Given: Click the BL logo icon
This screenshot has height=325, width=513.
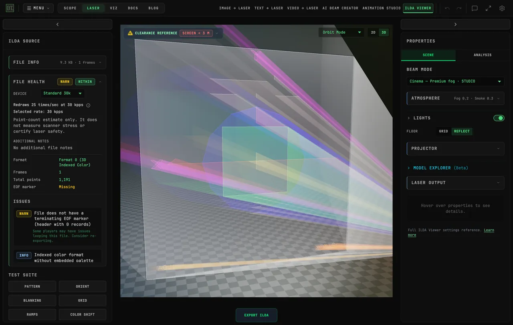Looking at the screenshot, I should 10,8.
